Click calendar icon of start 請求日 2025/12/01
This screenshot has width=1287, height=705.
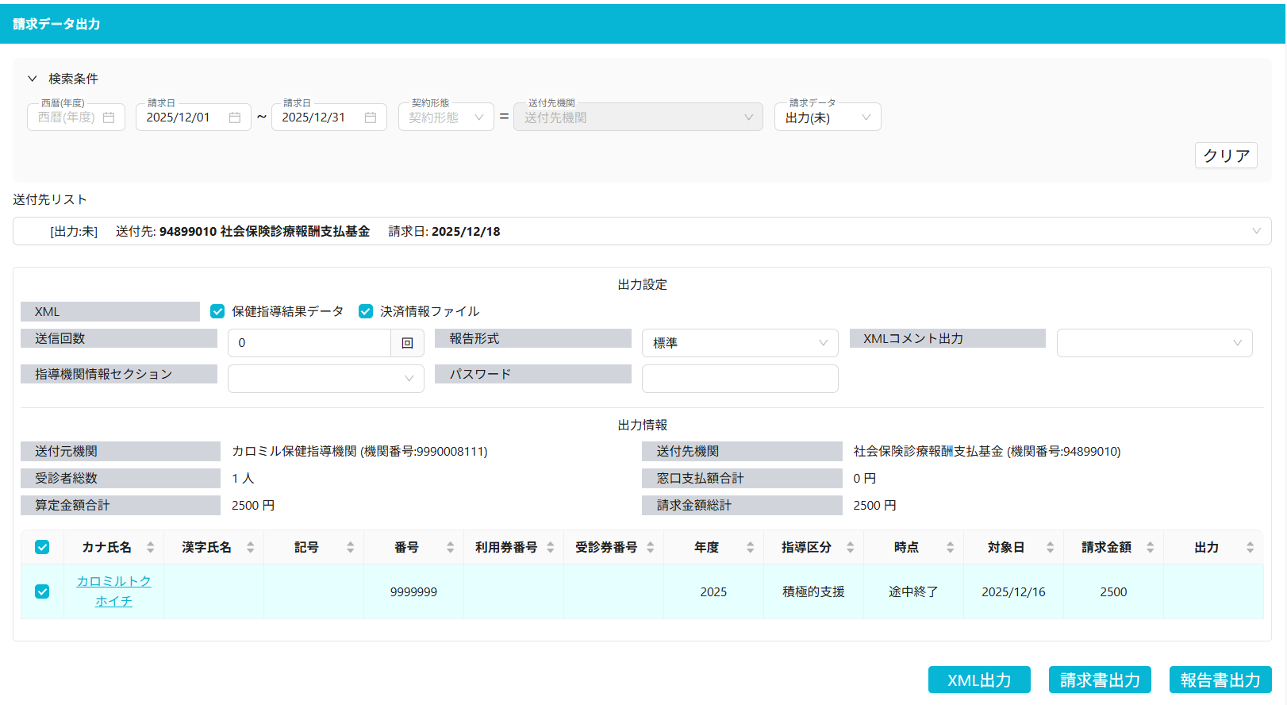pos(235,118)
